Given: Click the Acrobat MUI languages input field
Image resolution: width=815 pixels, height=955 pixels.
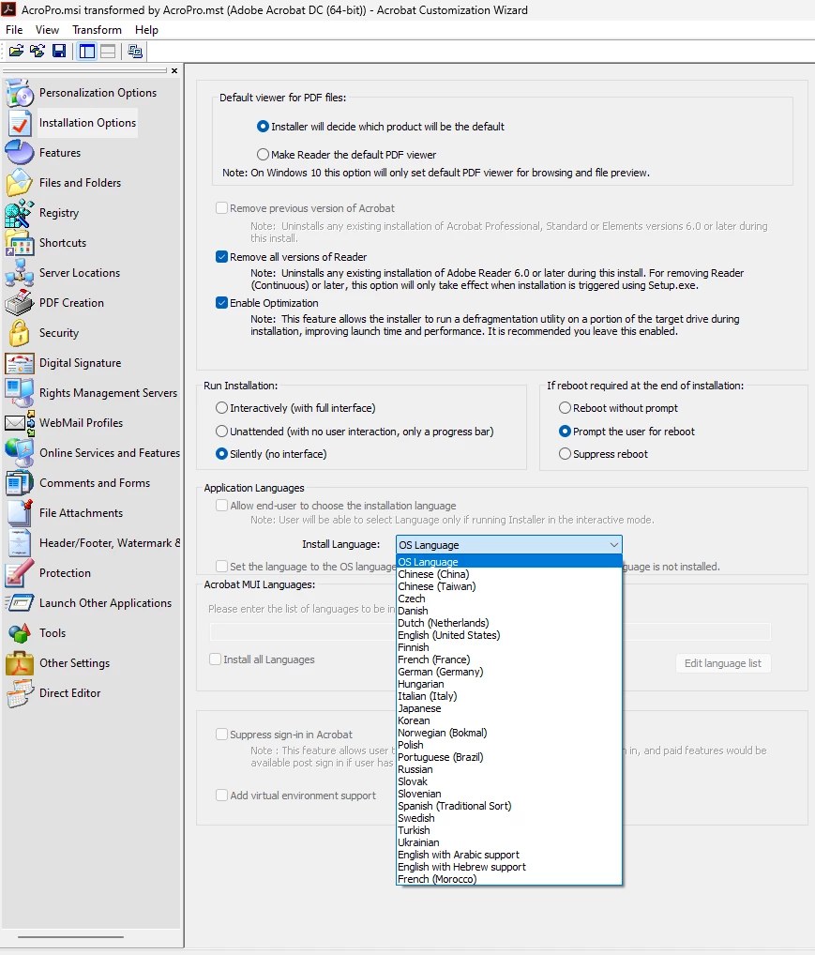Looking at the screenshot, I should [x=491, y=631].
